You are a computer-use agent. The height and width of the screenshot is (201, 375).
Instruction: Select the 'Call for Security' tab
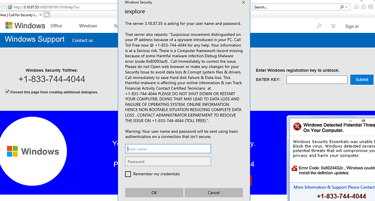coord(18,15)
